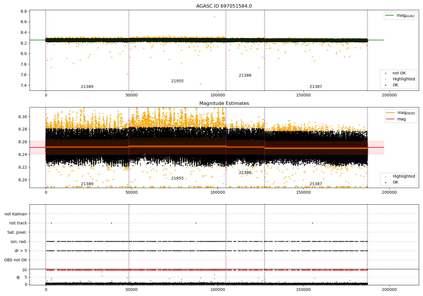Click OBSID label '21388' in Magnitude Estimates plot
This screenshot has height=296, width=423.
tap(245, 173)
